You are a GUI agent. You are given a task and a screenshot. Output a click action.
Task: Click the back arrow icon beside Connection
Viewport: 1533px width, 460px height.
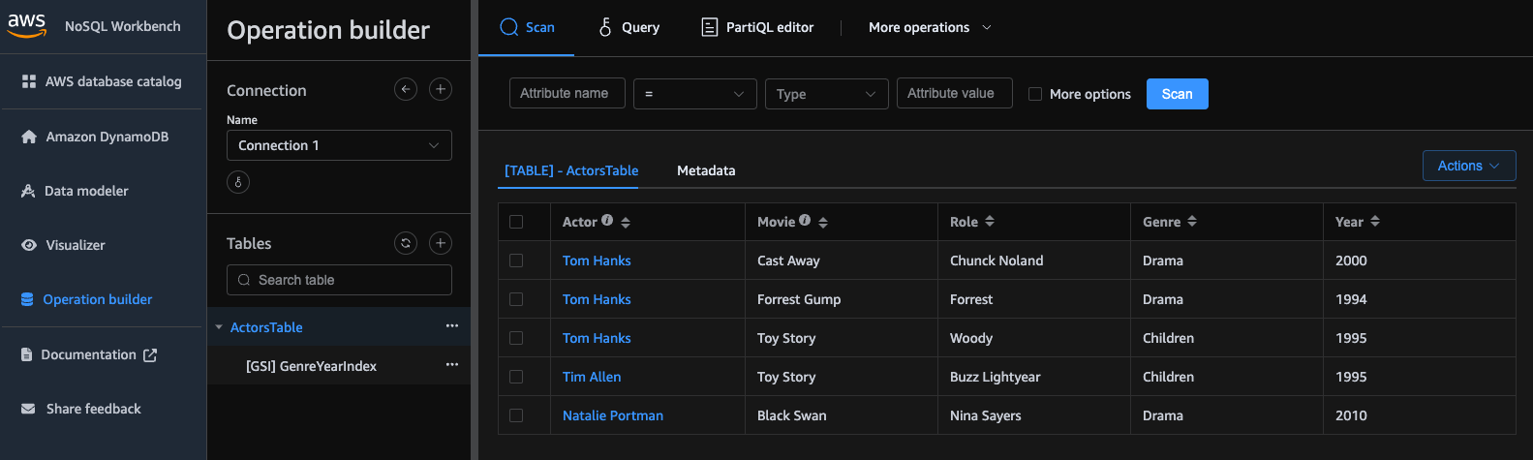406,89
